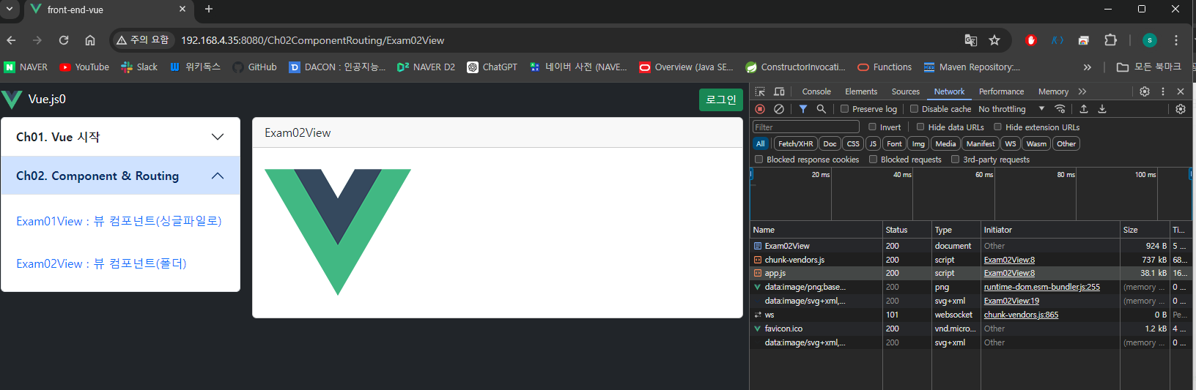This screenshot has height=390, width=1196.
Task: Open DevTools customize three-dot menu
Action: pos(1163,91)
